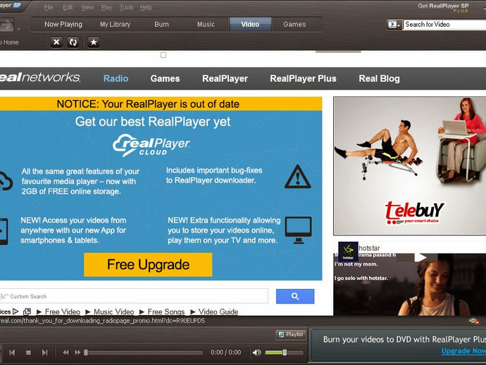486x365 pixels.
Task: Select the Video tab
Action: click(x=250, y=24)
